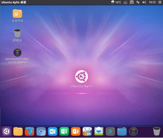Screen dimensions: 163x138
Task: Open the network connection indicator
Action: [x=138, y=2]
